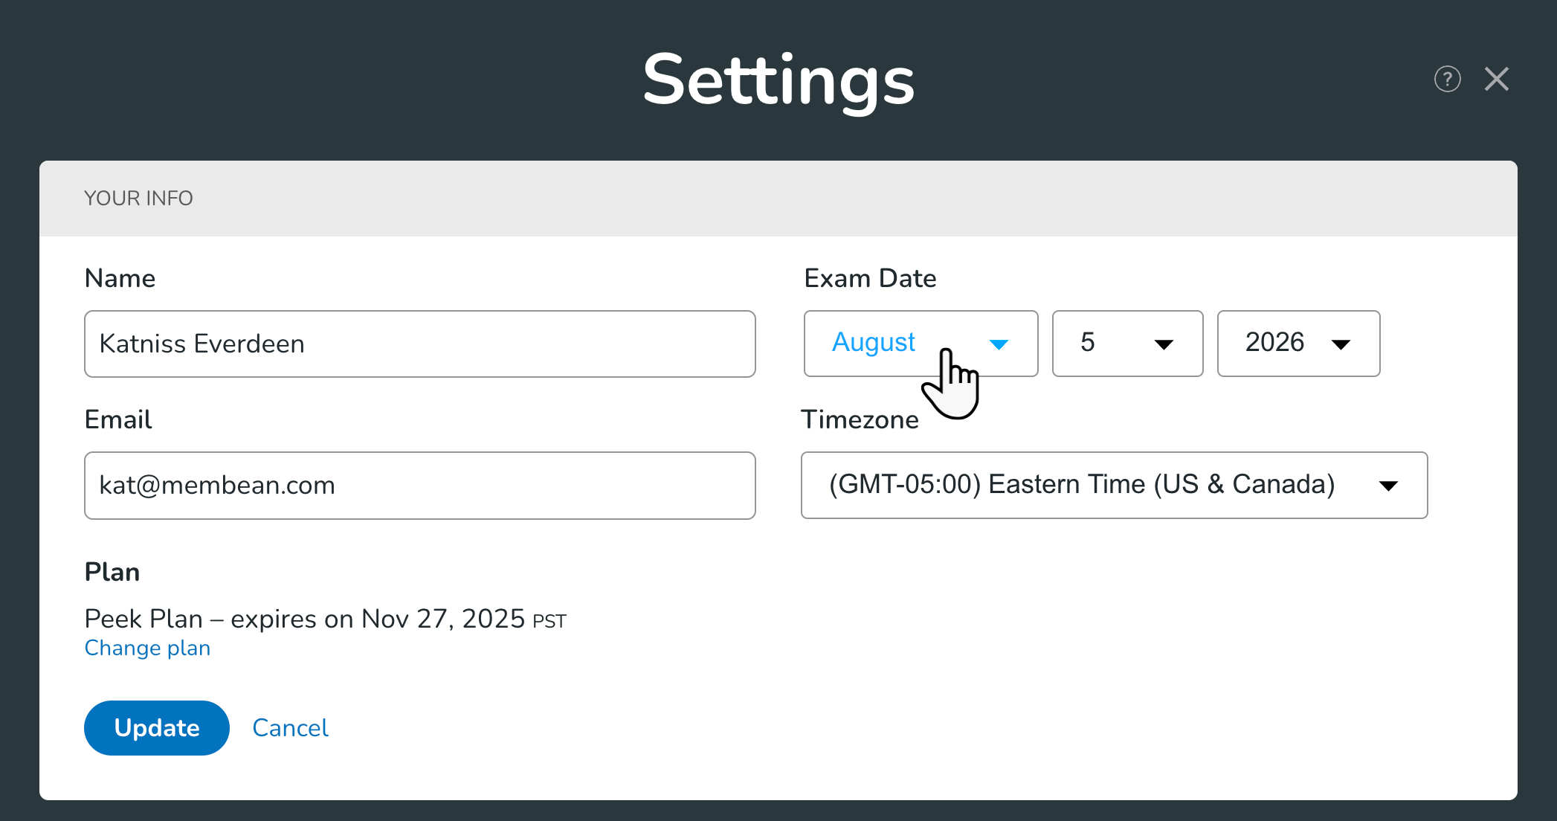Image resolution: width=1557 pixels, height=821 pixels.
Task: Open the August month dropdown
Action: pyautogui.click(x=892, y=343)
